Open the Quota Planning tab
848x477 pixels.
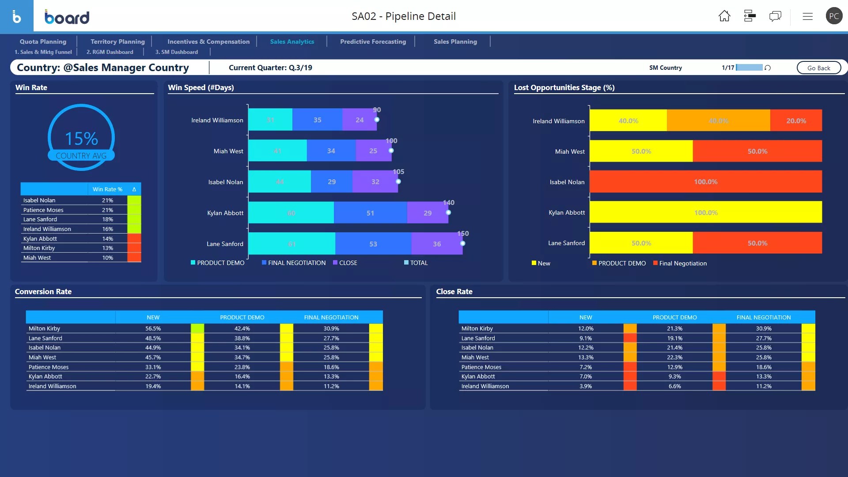click(43, 42)
